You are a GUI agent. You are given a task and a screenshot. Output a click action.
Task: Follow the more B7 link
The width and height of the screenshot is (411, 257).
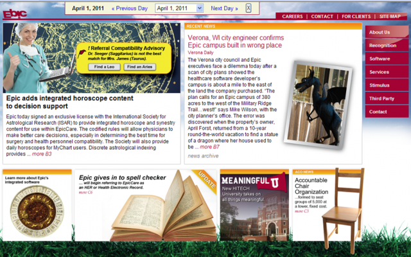click(209, 147)
